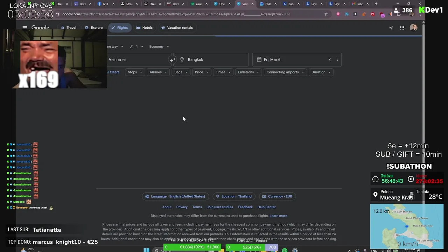Image resolution: width=448 pixels, height=252 pixels.
Task: Expand the Economy class dropdown
Action: point(159,47)
